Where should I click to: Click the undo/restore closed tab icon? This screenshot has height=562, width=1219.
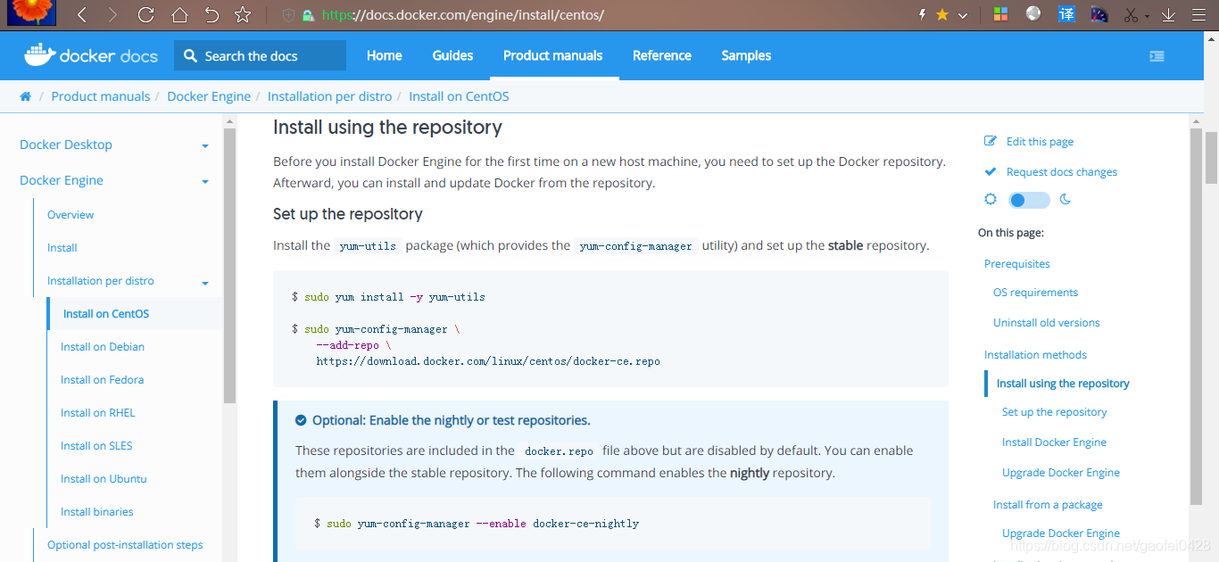(x=211, y=15)
